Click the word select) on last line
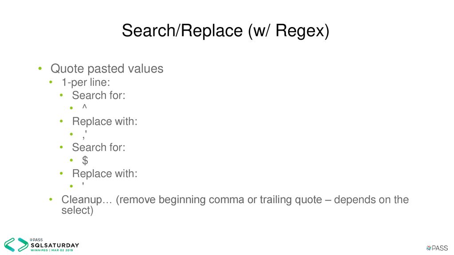The height and width of the screenshot is (255, 454). (x=77, y=210)
